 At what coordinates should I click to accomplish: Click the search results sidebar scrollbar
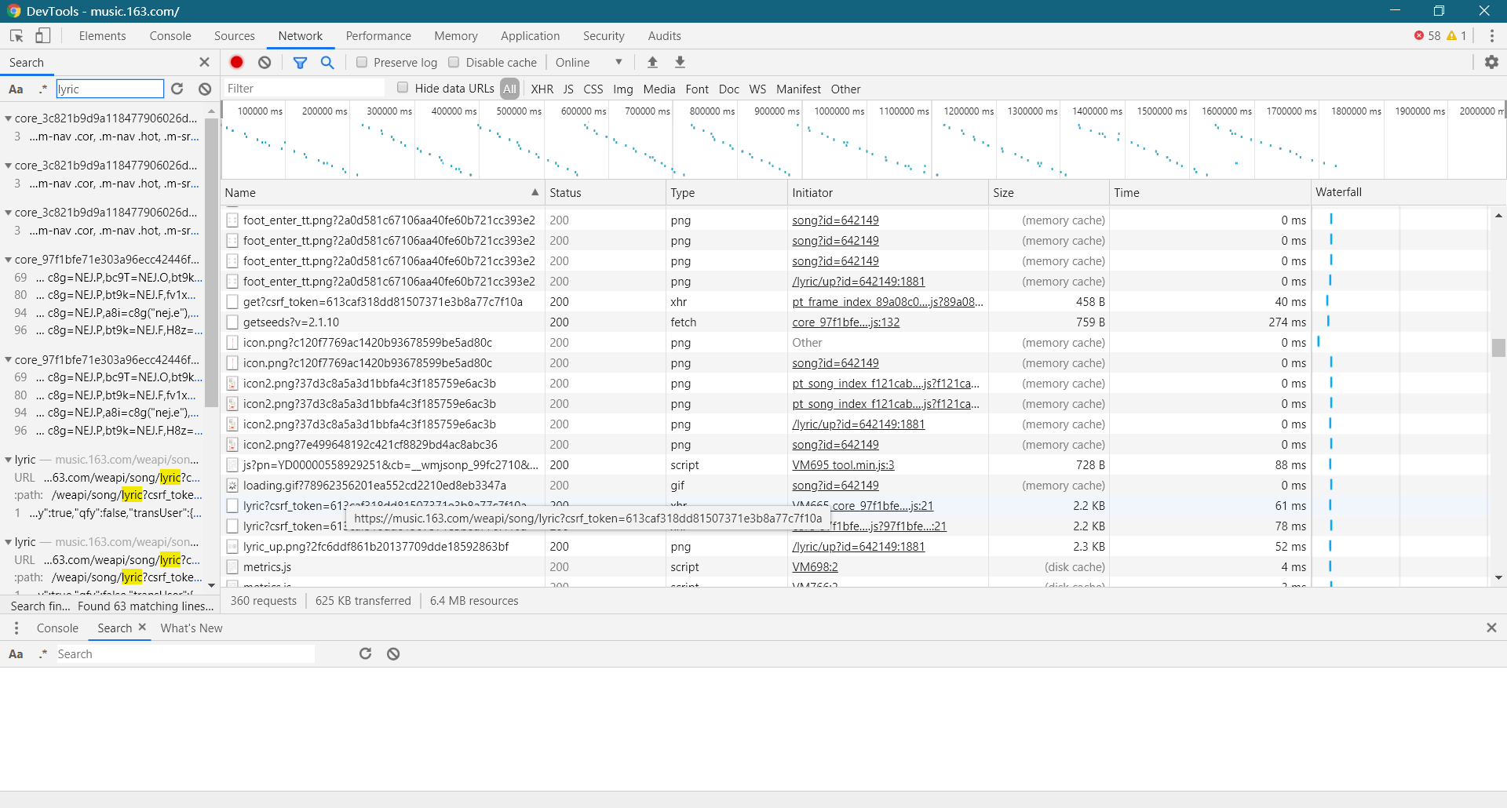(211, 263)
